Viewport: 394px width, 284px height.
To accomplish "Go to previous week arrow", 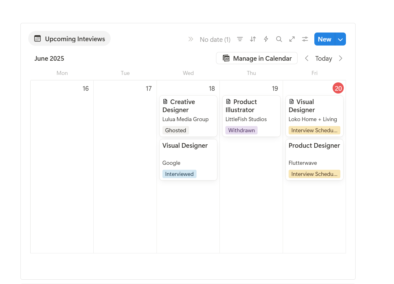I will [307, 58].
